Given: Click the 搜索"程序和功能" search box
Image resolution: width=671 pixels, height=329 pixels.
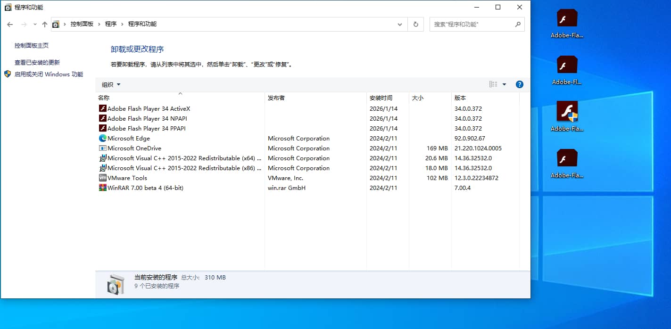Looking at the screenshot, I should coord(472,24).
